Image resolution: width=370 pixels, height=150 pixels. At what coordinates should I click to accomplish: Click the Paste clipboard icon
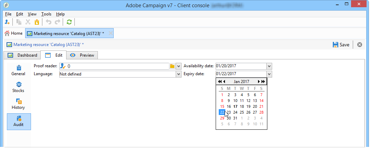click(x=37, y=22)
